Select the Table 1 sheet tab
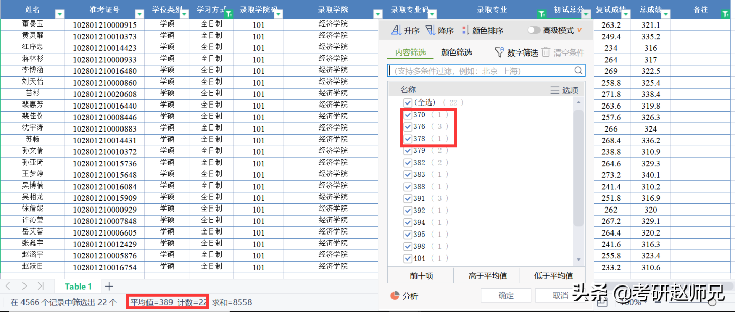This screenshot has width=735, height=312. tap(78, 286)
